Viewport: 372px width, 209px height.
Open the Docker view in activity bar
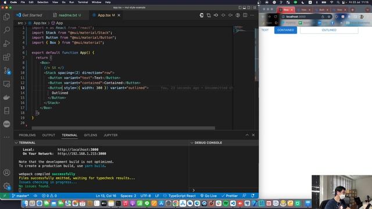6,97
